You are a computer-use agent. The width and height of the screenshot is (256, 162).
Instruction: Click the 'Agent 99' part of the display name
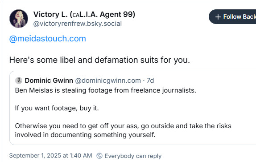tap(118, 14)
